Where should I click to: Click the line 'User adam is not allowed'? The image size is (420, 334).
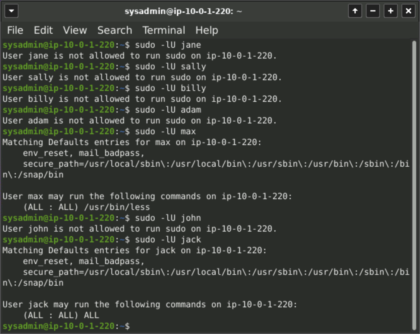(x=140, y=121)
